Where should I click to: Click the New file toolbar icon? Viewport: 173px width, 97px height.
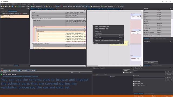[x=2, y=6]
